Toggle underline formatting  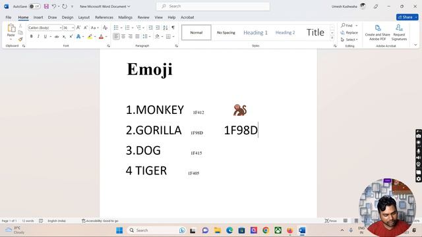(45, 36)
